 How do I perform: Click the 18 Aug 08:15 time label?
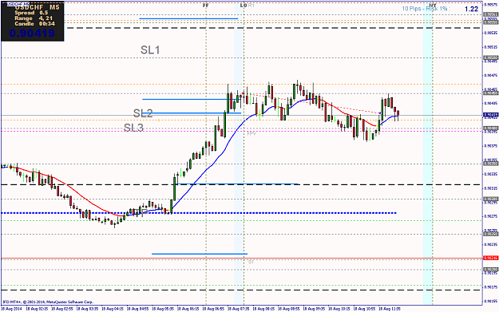coord(263,309)
